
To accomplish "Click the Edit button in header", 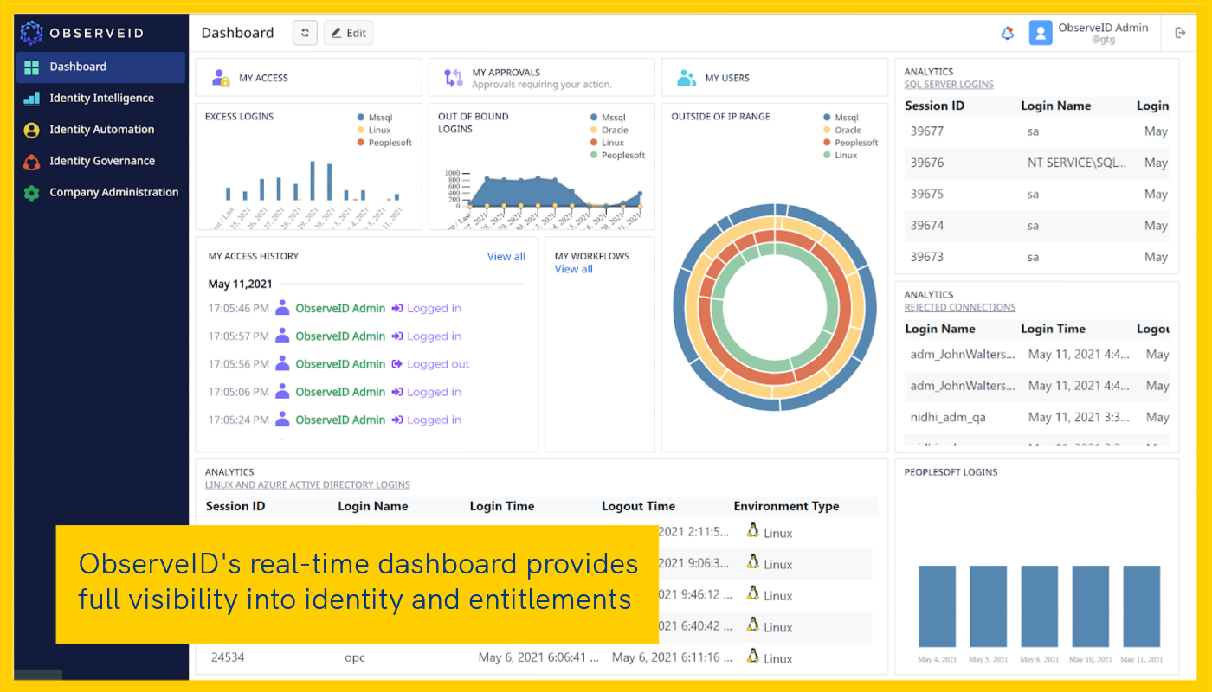I will click(348, 33).
